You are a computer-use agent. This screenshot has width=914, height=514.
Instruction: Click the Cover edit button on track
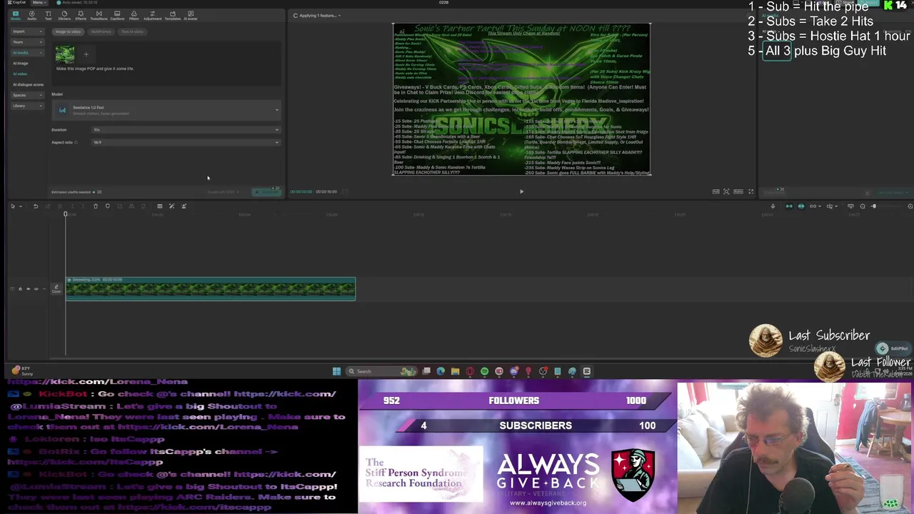coord(56,288)
